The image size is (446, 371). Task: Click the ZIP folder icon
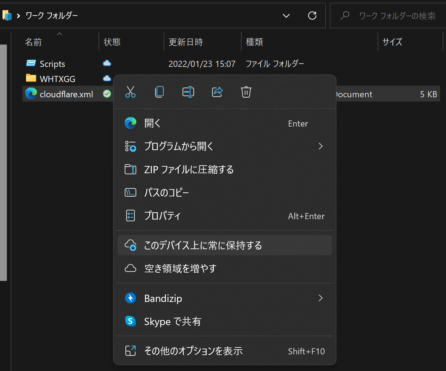[x=130, y=169]
